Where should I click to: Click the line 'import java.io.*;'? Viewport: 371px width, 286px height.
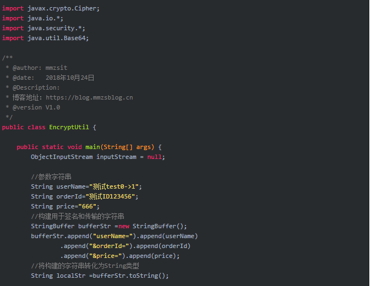[x=32, y=19]
